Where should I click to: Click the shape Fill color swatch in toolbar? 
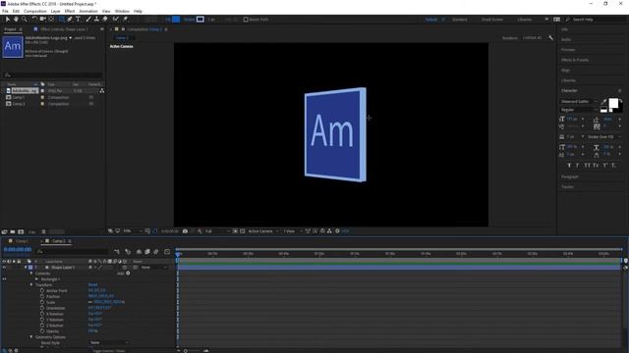pyautogui.click(x=176, y=20)
